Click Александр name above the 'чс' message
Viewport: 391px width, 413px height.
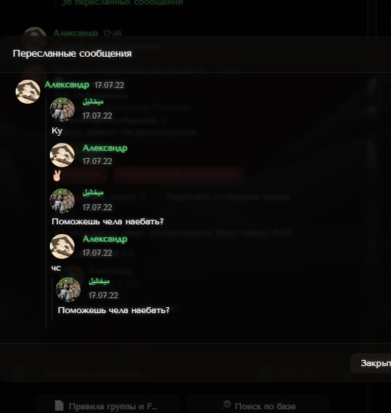(x=105, y=240)
